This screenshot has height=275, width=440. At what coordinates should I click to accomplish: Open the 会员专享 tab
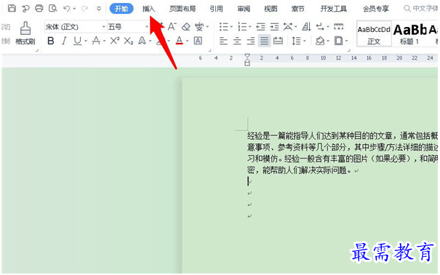click(376, 9)
